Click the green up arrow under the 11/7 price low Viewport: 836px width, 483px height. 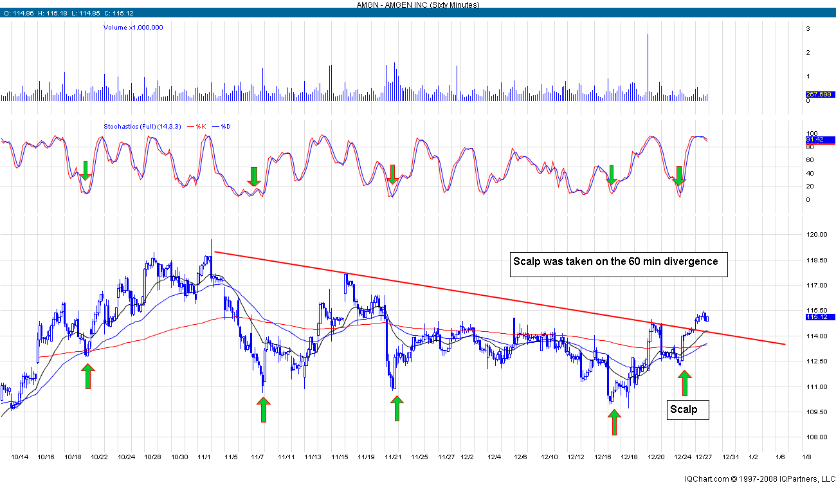click(x=263, y=409)
